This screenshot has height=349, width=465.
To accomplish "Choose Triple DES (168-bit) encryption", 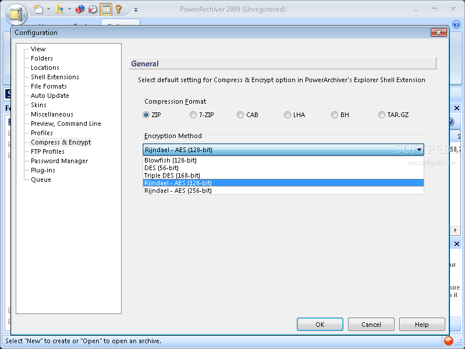I will coord(283,175).
